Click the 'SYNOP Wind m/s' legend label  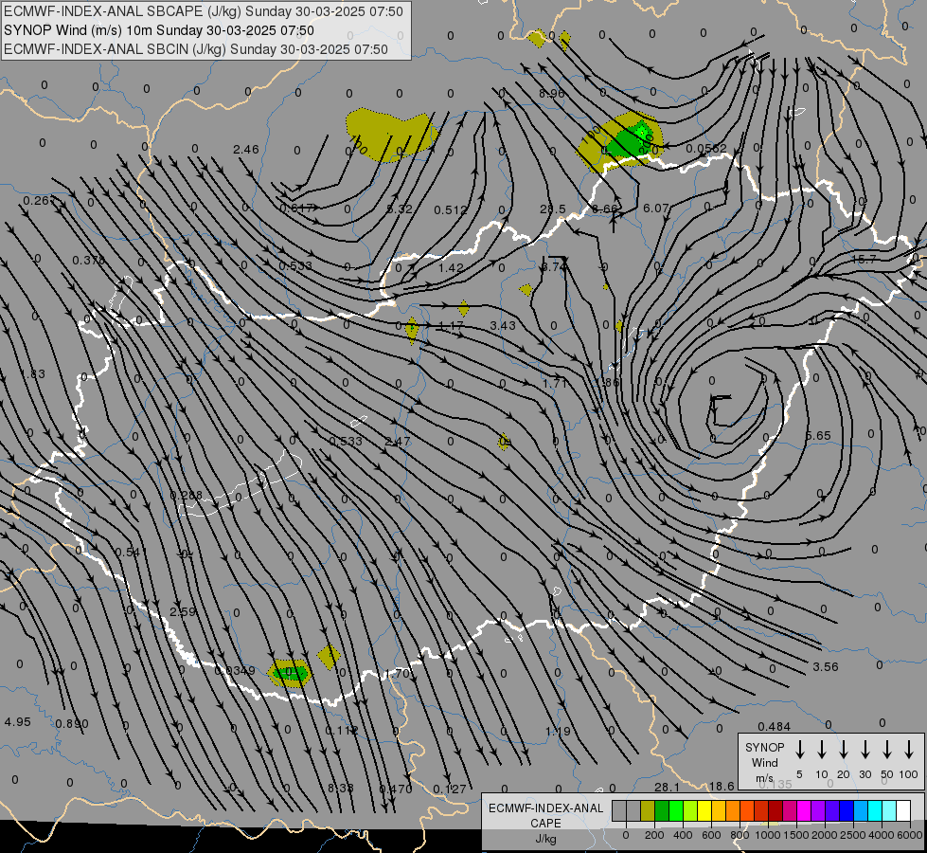pyautogui.click(x=764, y=762)
